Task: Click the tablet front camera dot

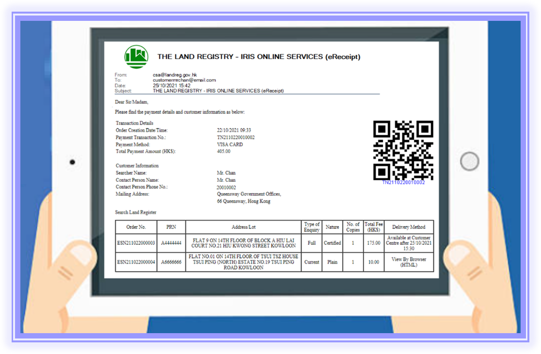Action: 72,161
